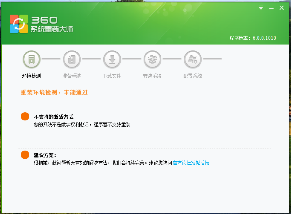This screenshot has height=214, width=291.
Task: Click the 系统重装大师 title text
Action: click(52, 29)
